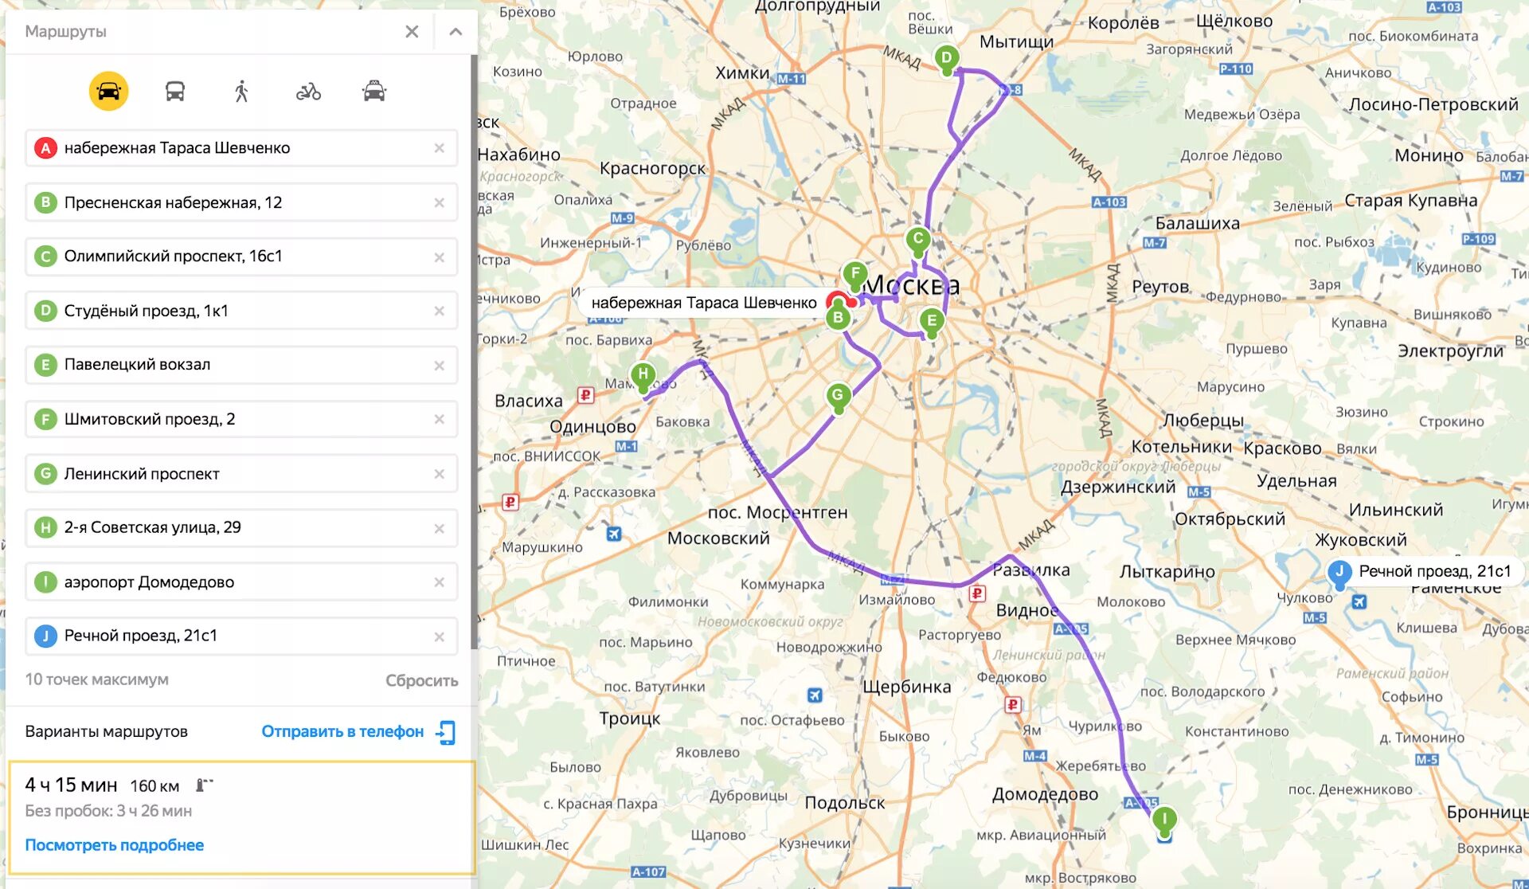Switch to public transport bus mode
1529x889 pixels.
coord(175,92)
